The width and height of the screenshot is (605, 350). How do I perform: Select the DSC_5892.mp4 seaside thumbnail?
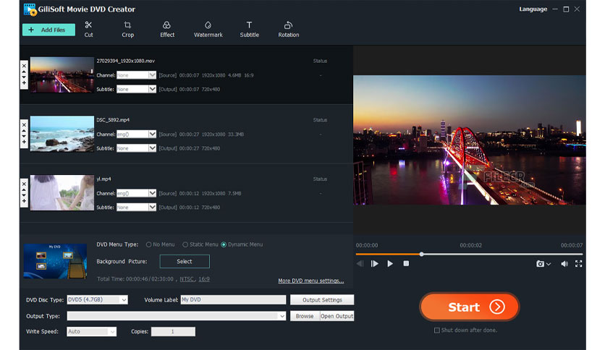click(x=62, y=134)
